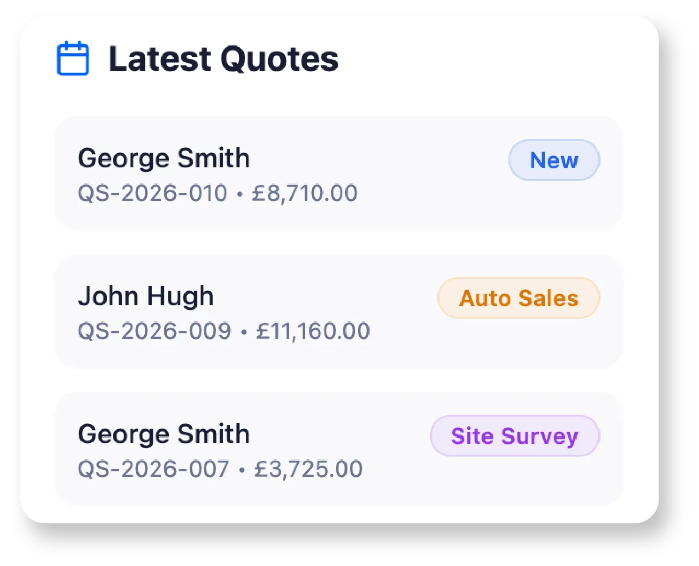Open George Smith's name above QS-2026-010
Viewport: 699px width, 566px height.
[x=163, y=158]
